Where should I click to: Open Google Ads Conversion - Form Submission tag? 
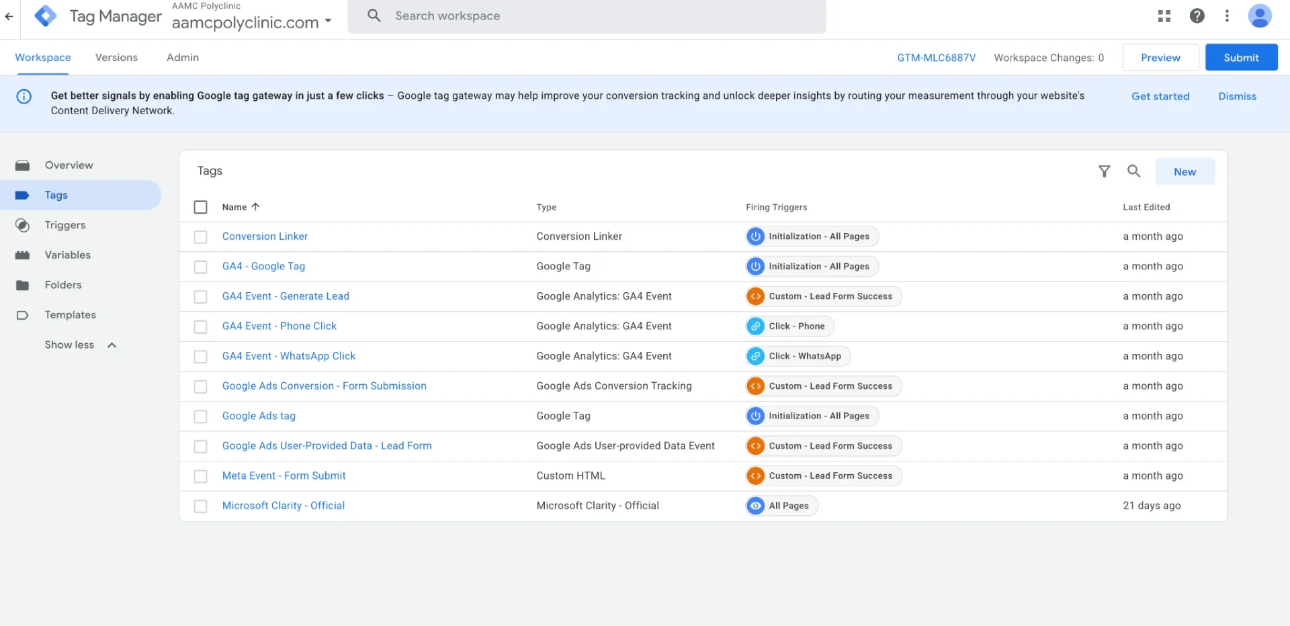click(324, 386)
